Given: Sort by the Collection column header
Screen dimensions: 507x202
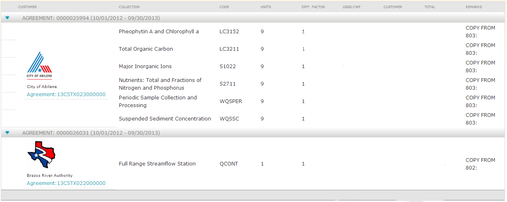Looking at the screenshot, I should pyautogui.click(x=129, y=7).
